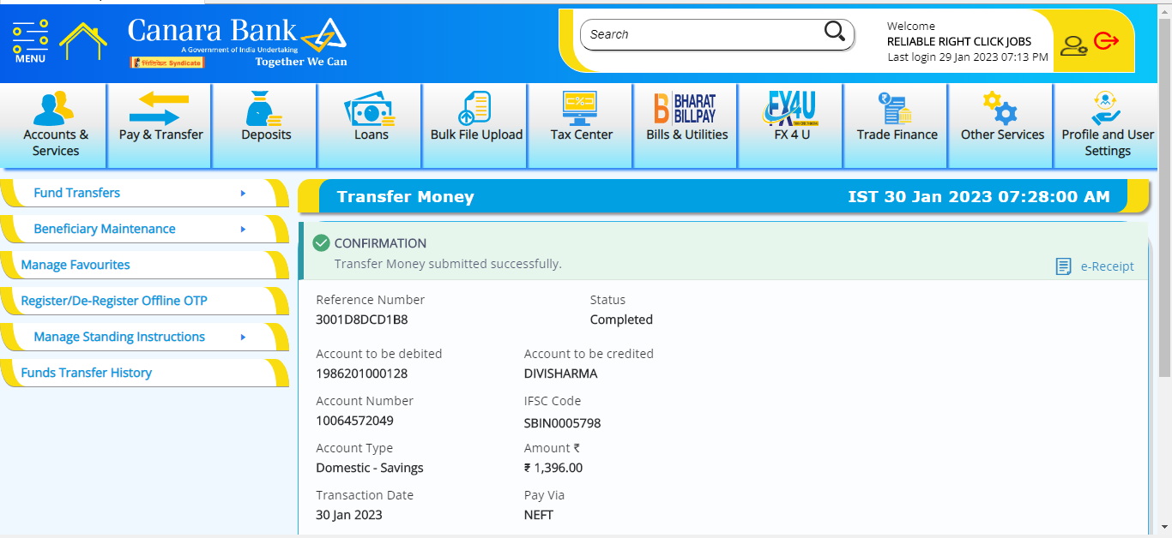Click the NEFT pay via value
This screenshot has height=538, width=1172.
click(539, 515)
